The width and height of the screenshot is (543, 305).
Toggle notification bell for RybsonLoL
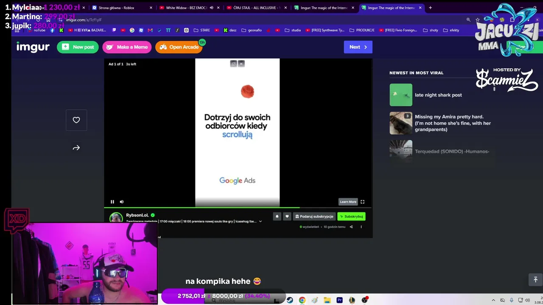277,216
